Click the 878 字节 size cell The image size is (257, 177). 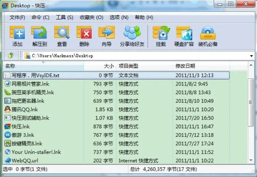point(103,127)
